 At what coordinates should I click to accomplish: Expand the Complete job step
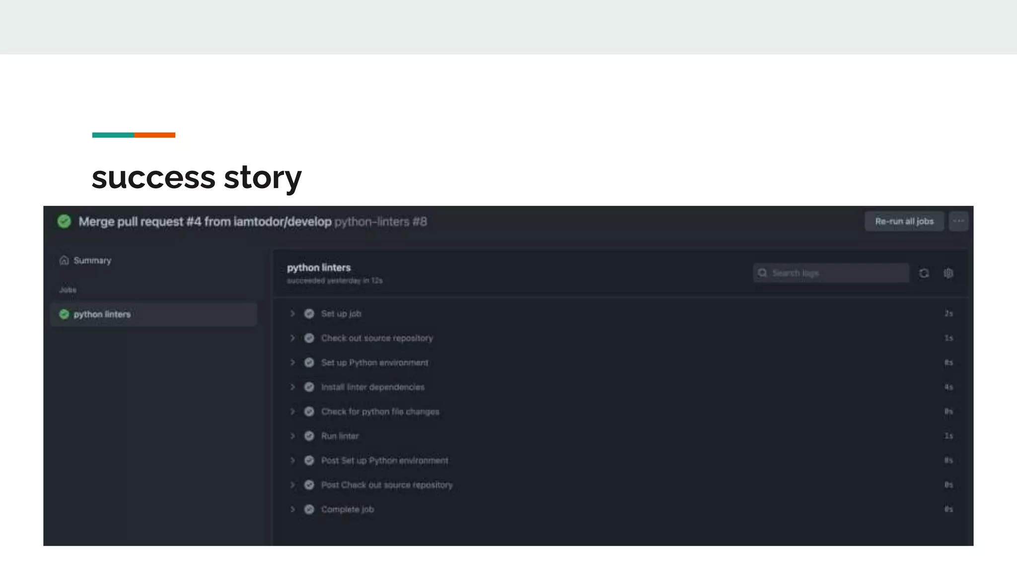click(x=292, y=509)
